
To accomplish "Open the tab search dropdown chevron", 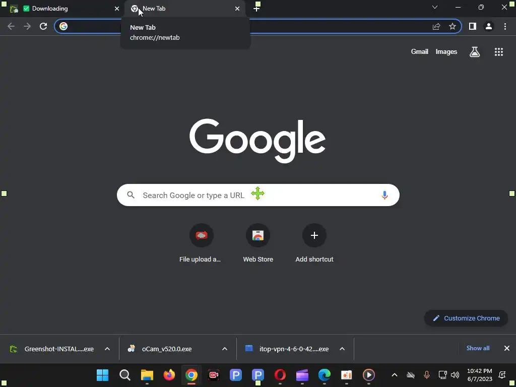I will coord(435,7).
